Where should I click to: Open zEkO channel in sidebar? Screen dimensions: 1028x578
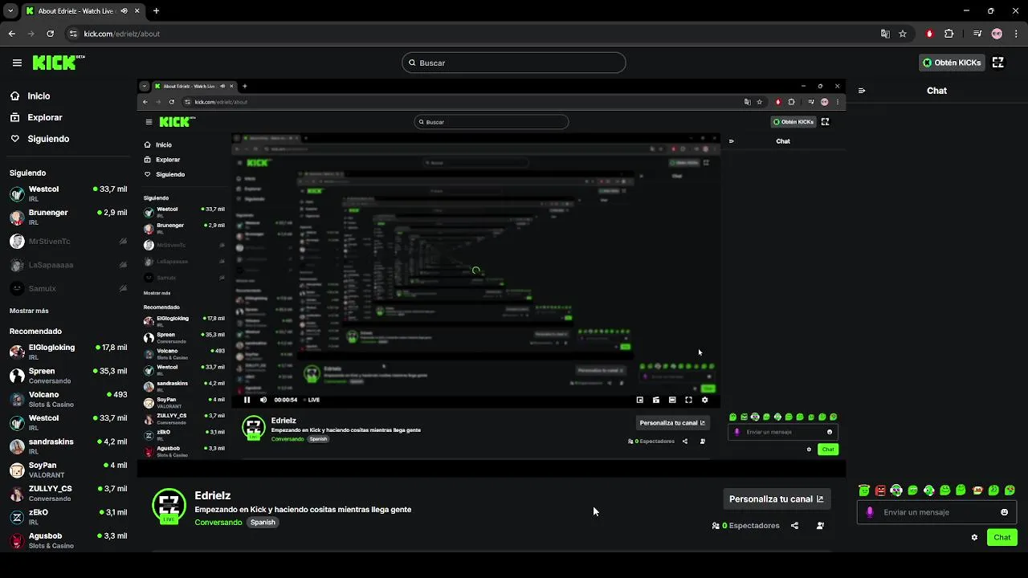pyautogui.click(x=67, y=517)
